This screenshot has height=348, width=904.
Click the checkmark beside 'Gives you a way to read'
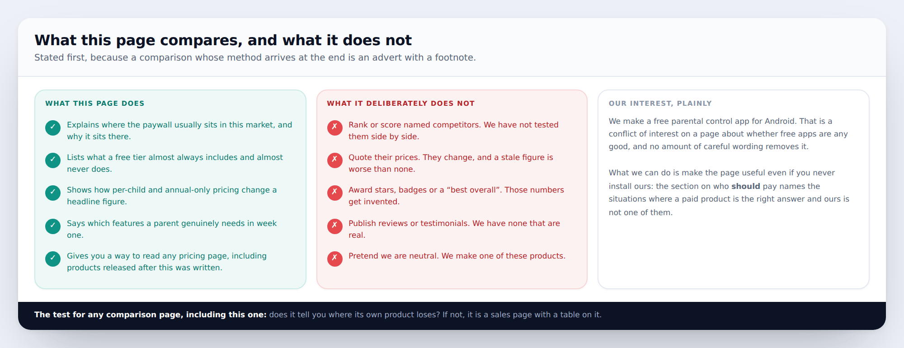click(53, 259)
